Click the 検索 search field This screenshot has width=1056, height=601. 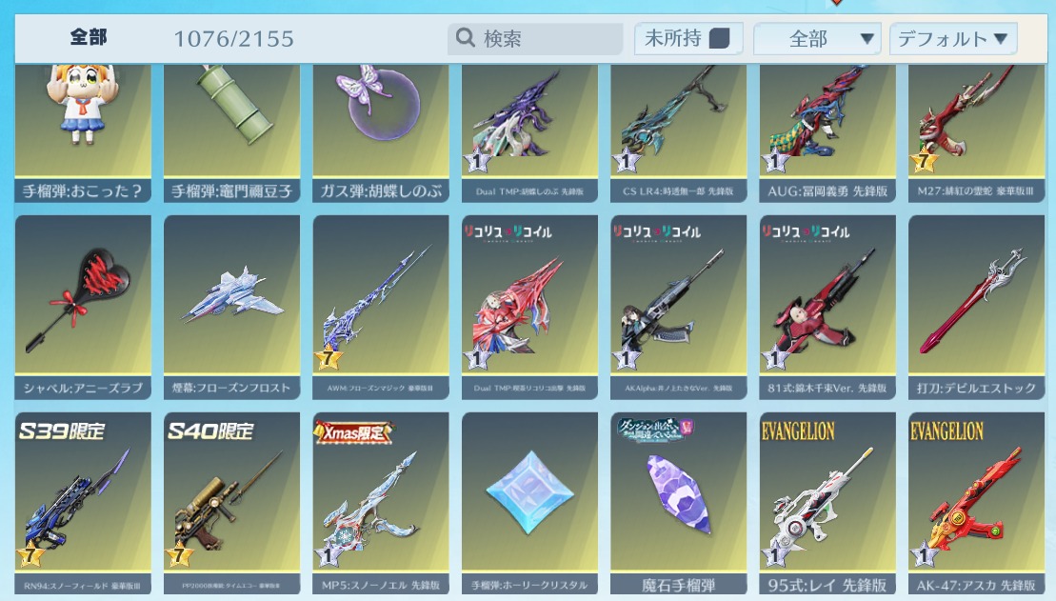coord(535,39)
